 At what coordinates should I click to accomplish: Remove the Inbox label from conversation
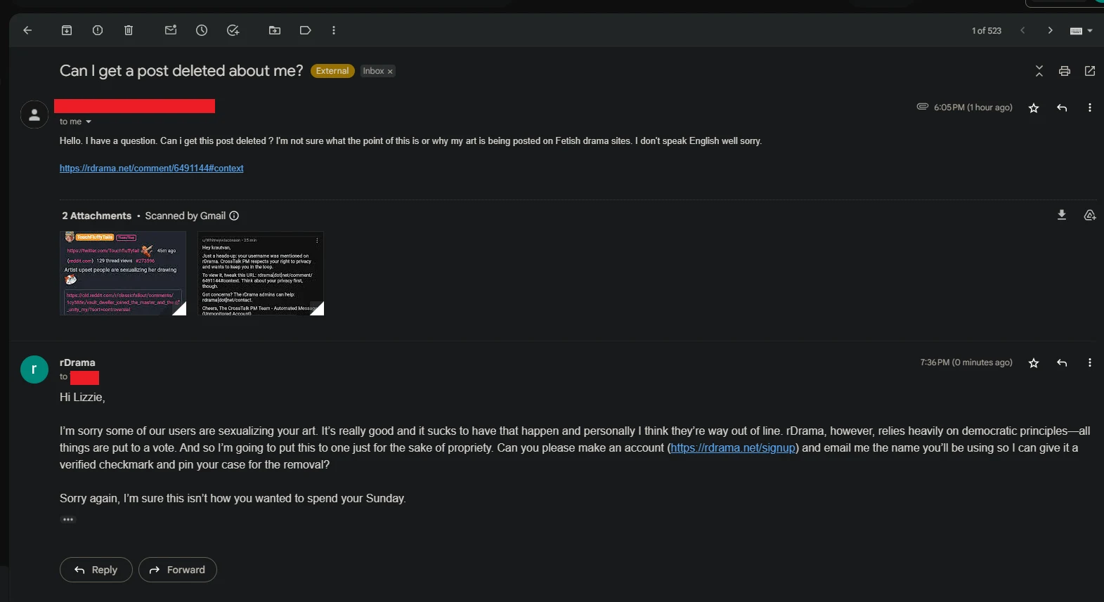[390, 72]
